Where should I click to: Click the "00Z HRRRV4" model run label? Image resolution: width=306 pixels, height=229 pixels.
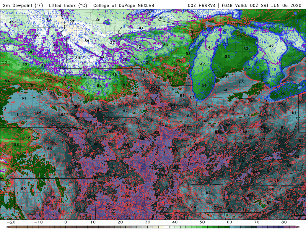click(202, 5)
